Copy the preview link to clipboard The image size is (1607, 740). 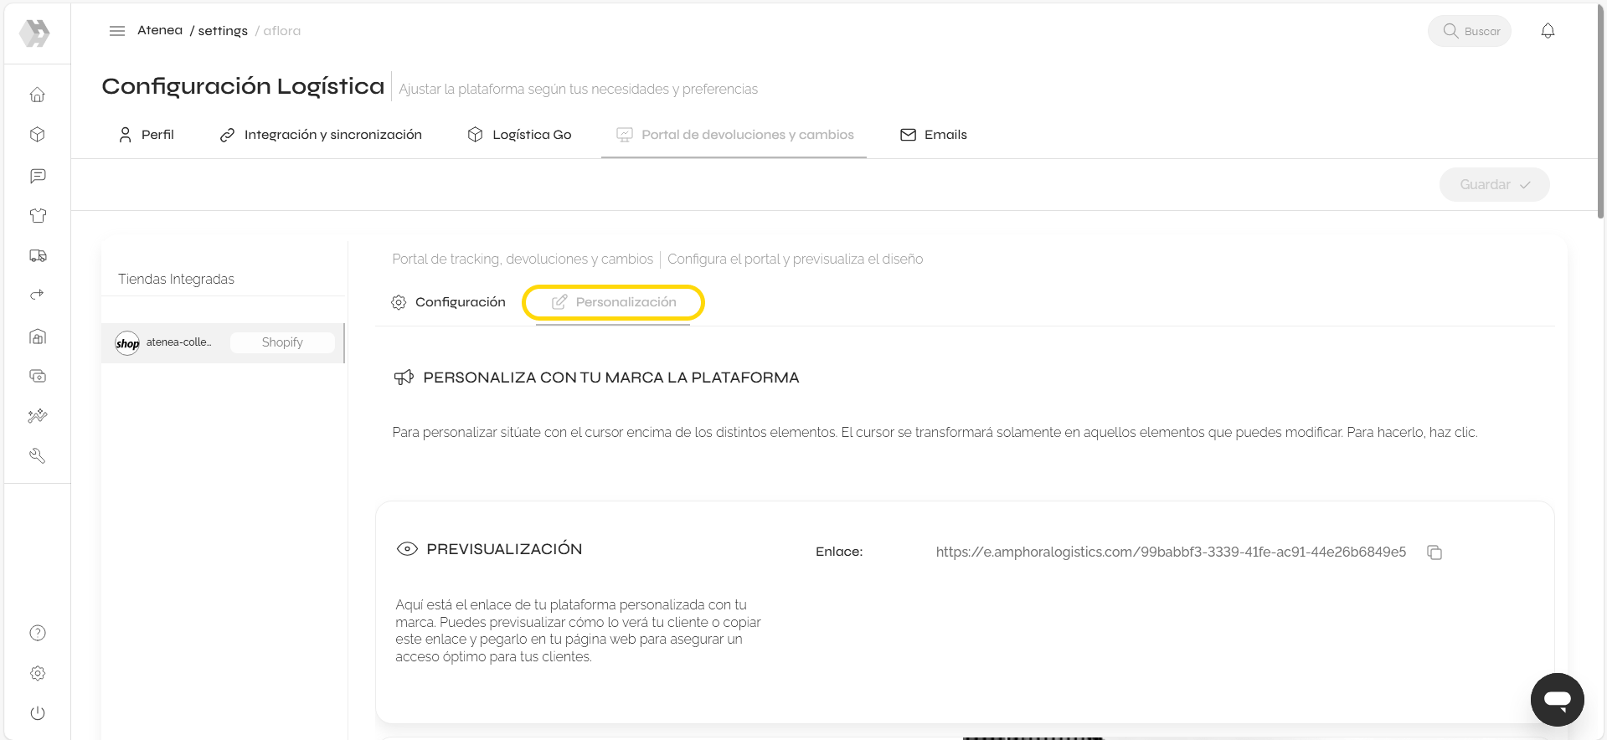[1434, 552]
